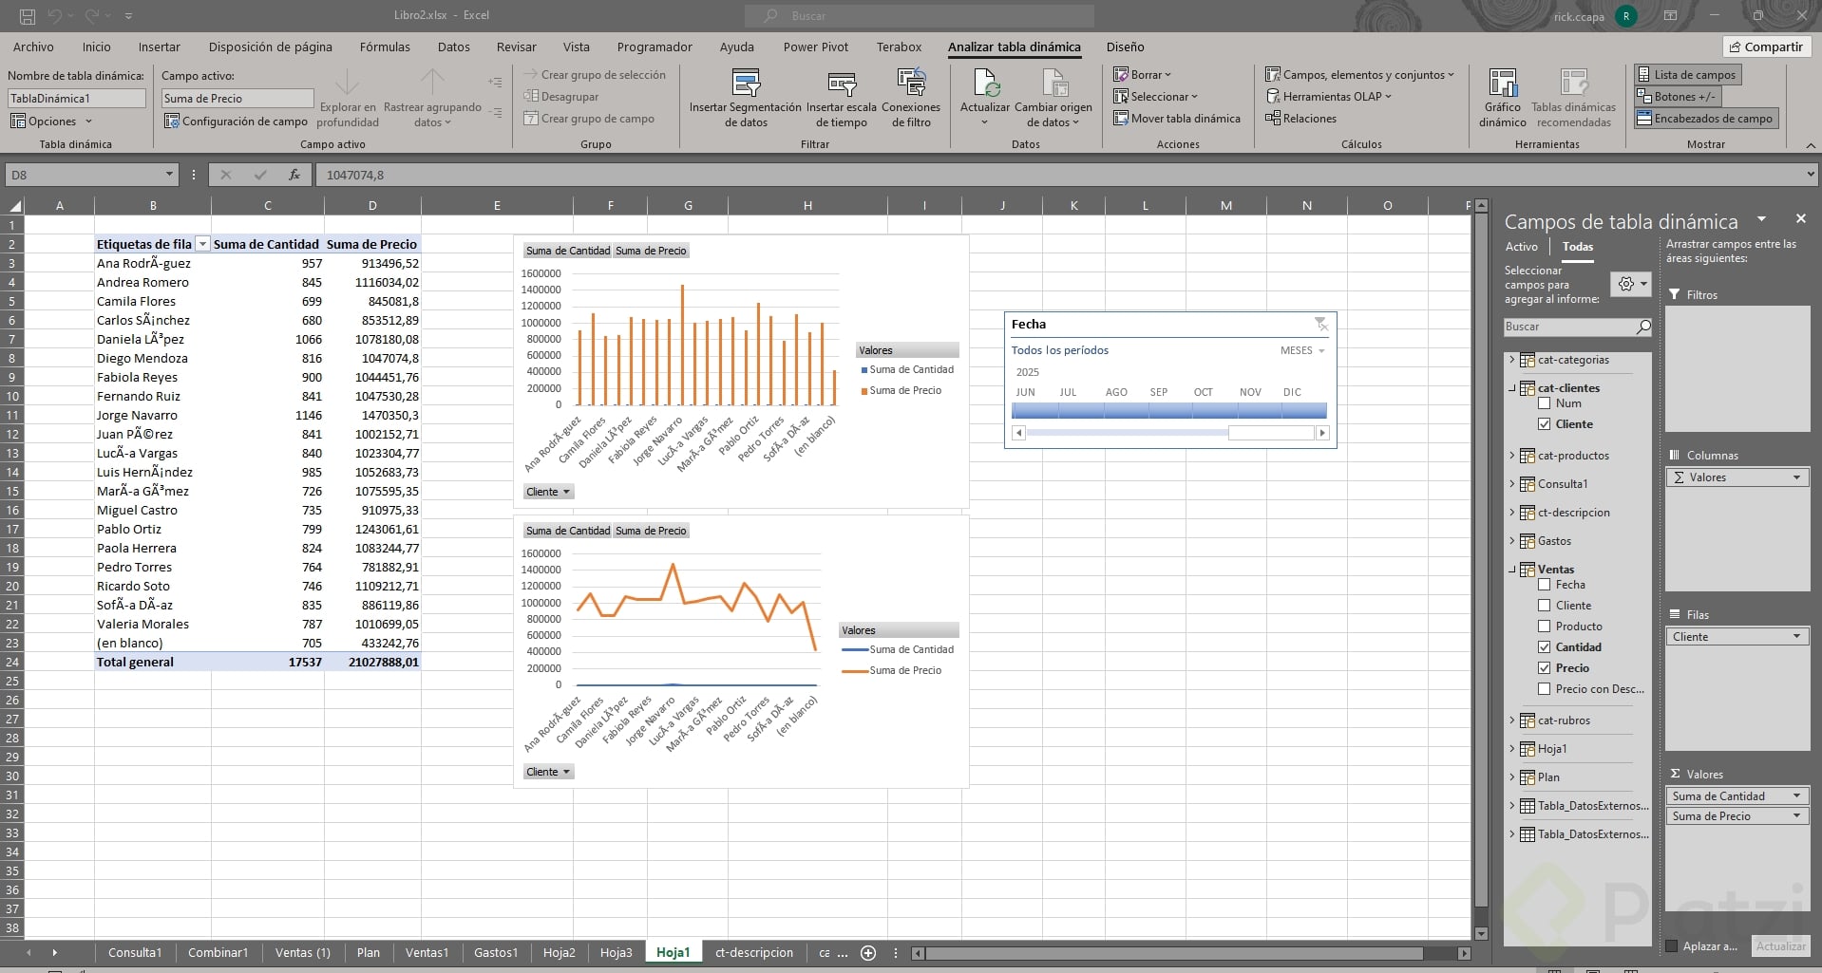The image size is (1822, 973).
Task: Toggle Lista de campos visibility
Action: coord(1686,75)
